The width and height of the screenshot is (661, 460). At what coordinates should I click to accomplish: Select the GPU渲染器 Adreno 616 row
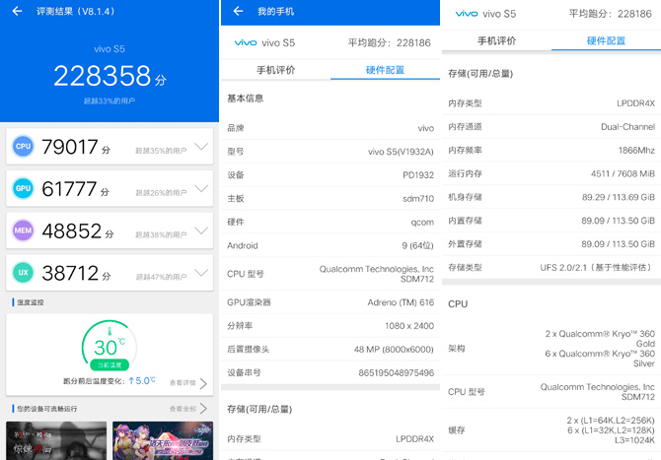[x=330, y=302]
